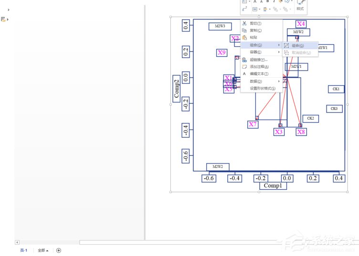Viewport: 359px width, 256px height.
Task: Click the connector tool icon in mini toolbar
Action: point(245,9)
